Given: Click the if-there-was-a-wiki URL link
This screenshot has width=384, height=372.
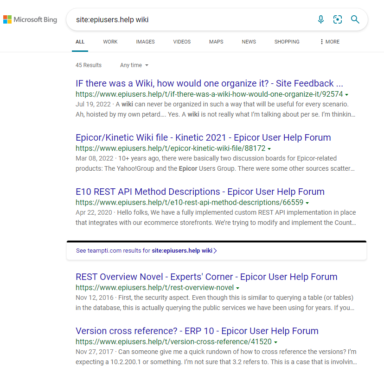Looking at the screenshot, I should 209,94.
